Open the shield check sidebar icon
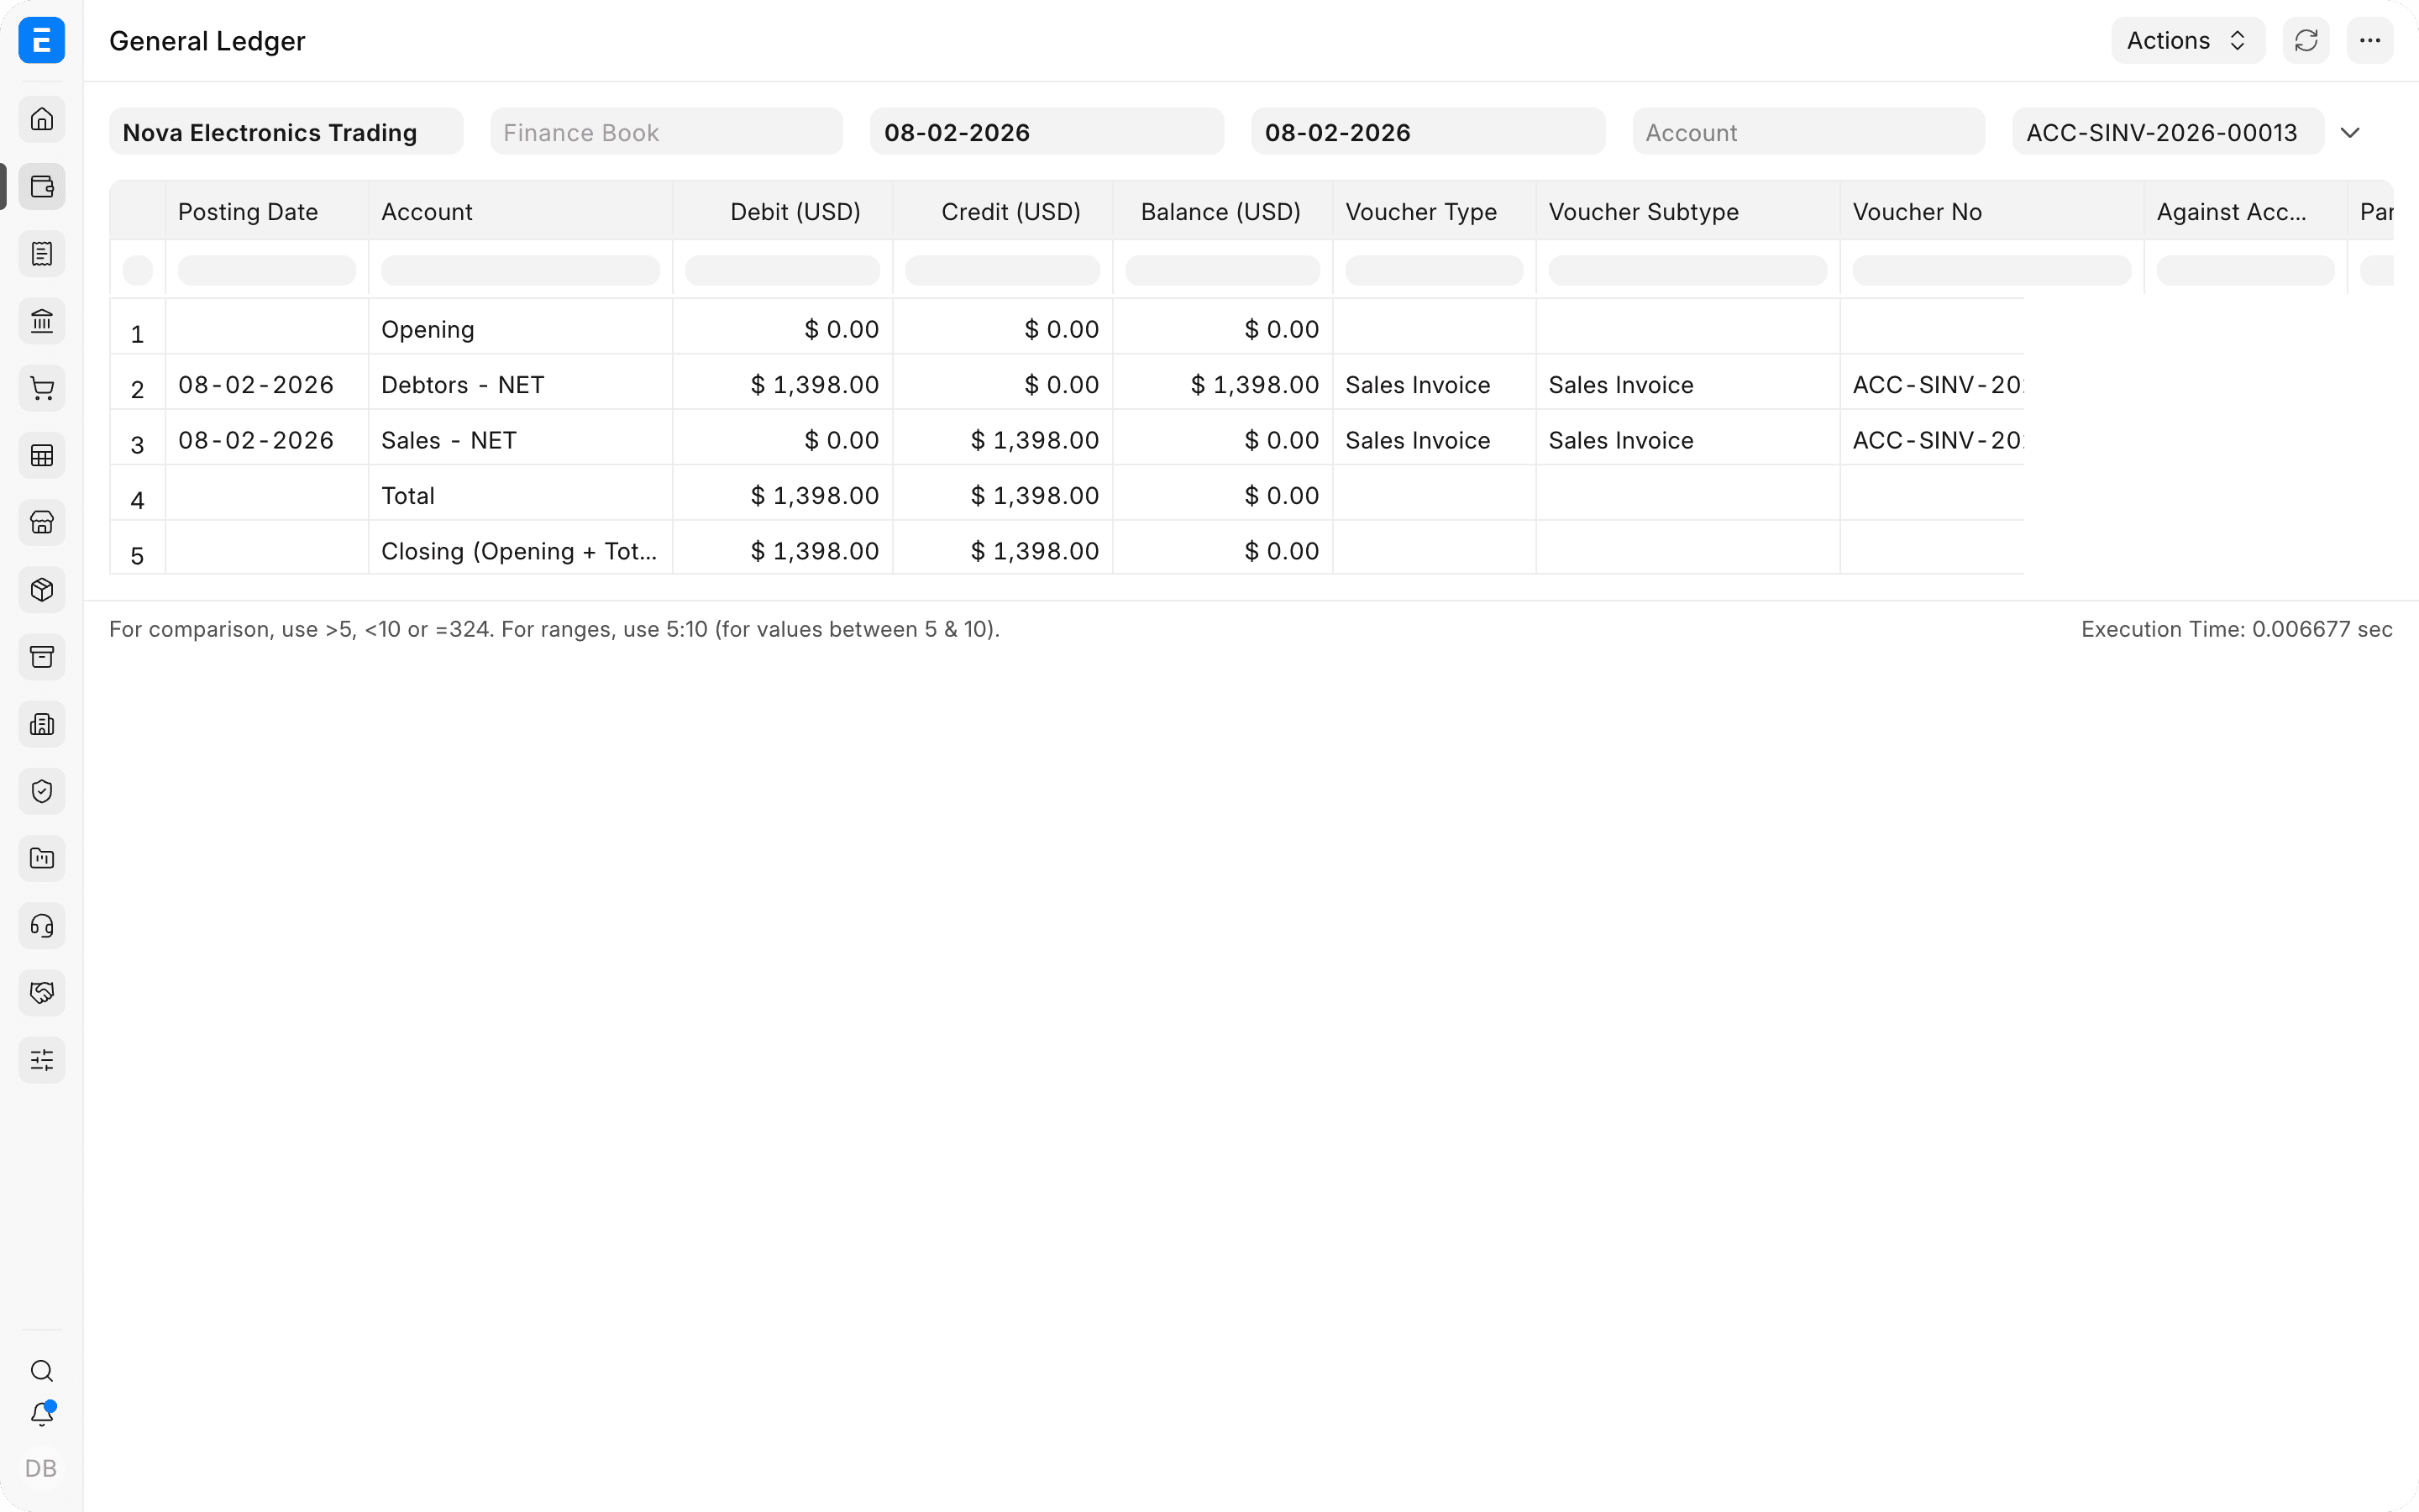The image size is (2419, 1512). click(42, 791)
